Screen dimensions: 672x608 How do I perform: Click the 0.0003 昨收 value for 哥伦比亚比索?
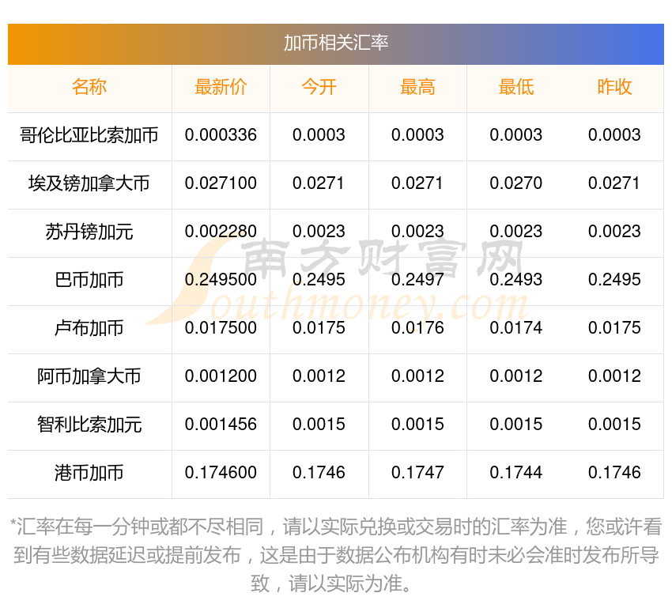tap(614, 135)
